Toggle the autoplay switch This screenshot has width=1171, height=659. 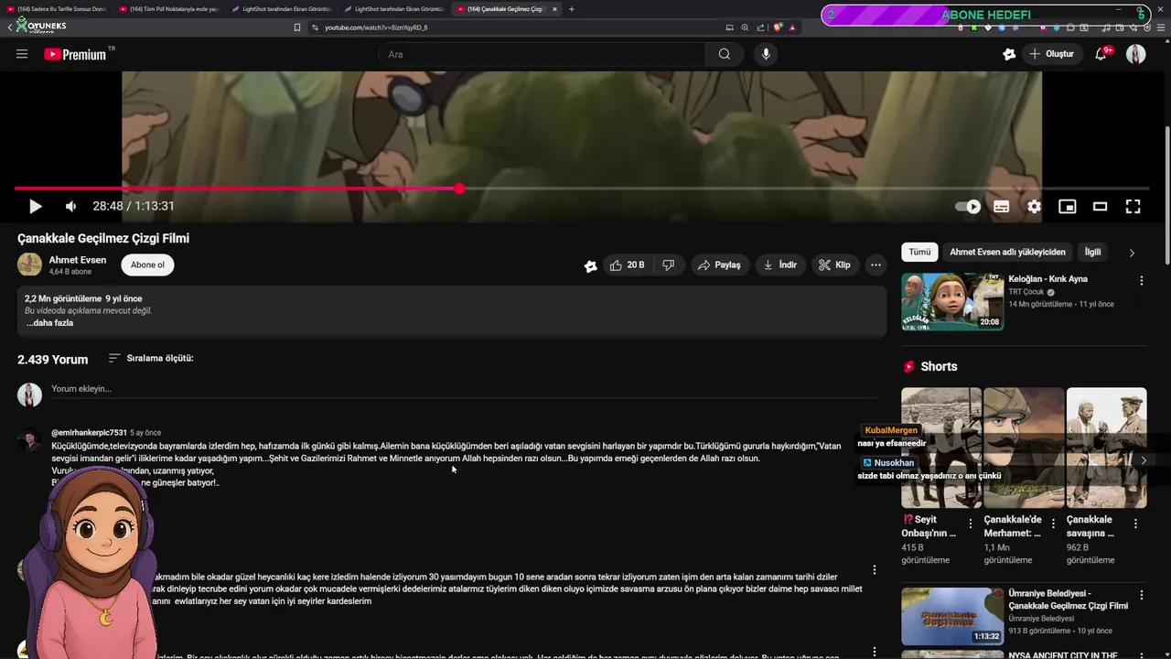pyautogui.click(x=968, y=207)
